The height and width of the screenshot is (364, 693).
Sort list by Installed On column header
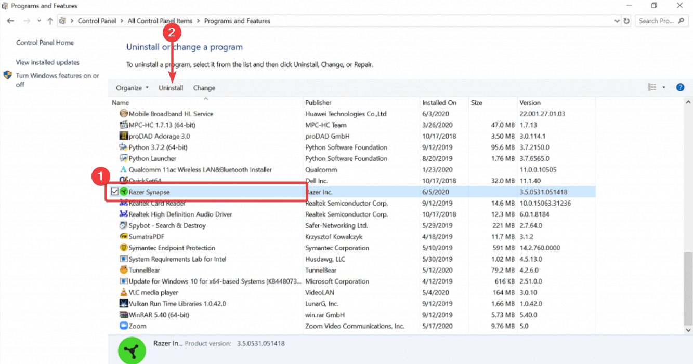pyautogui.click(x=439, y=103)
